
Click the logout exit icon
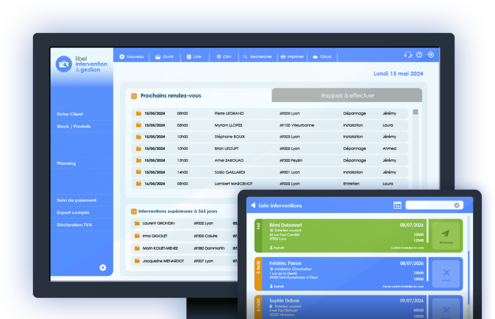pos(431,55)
